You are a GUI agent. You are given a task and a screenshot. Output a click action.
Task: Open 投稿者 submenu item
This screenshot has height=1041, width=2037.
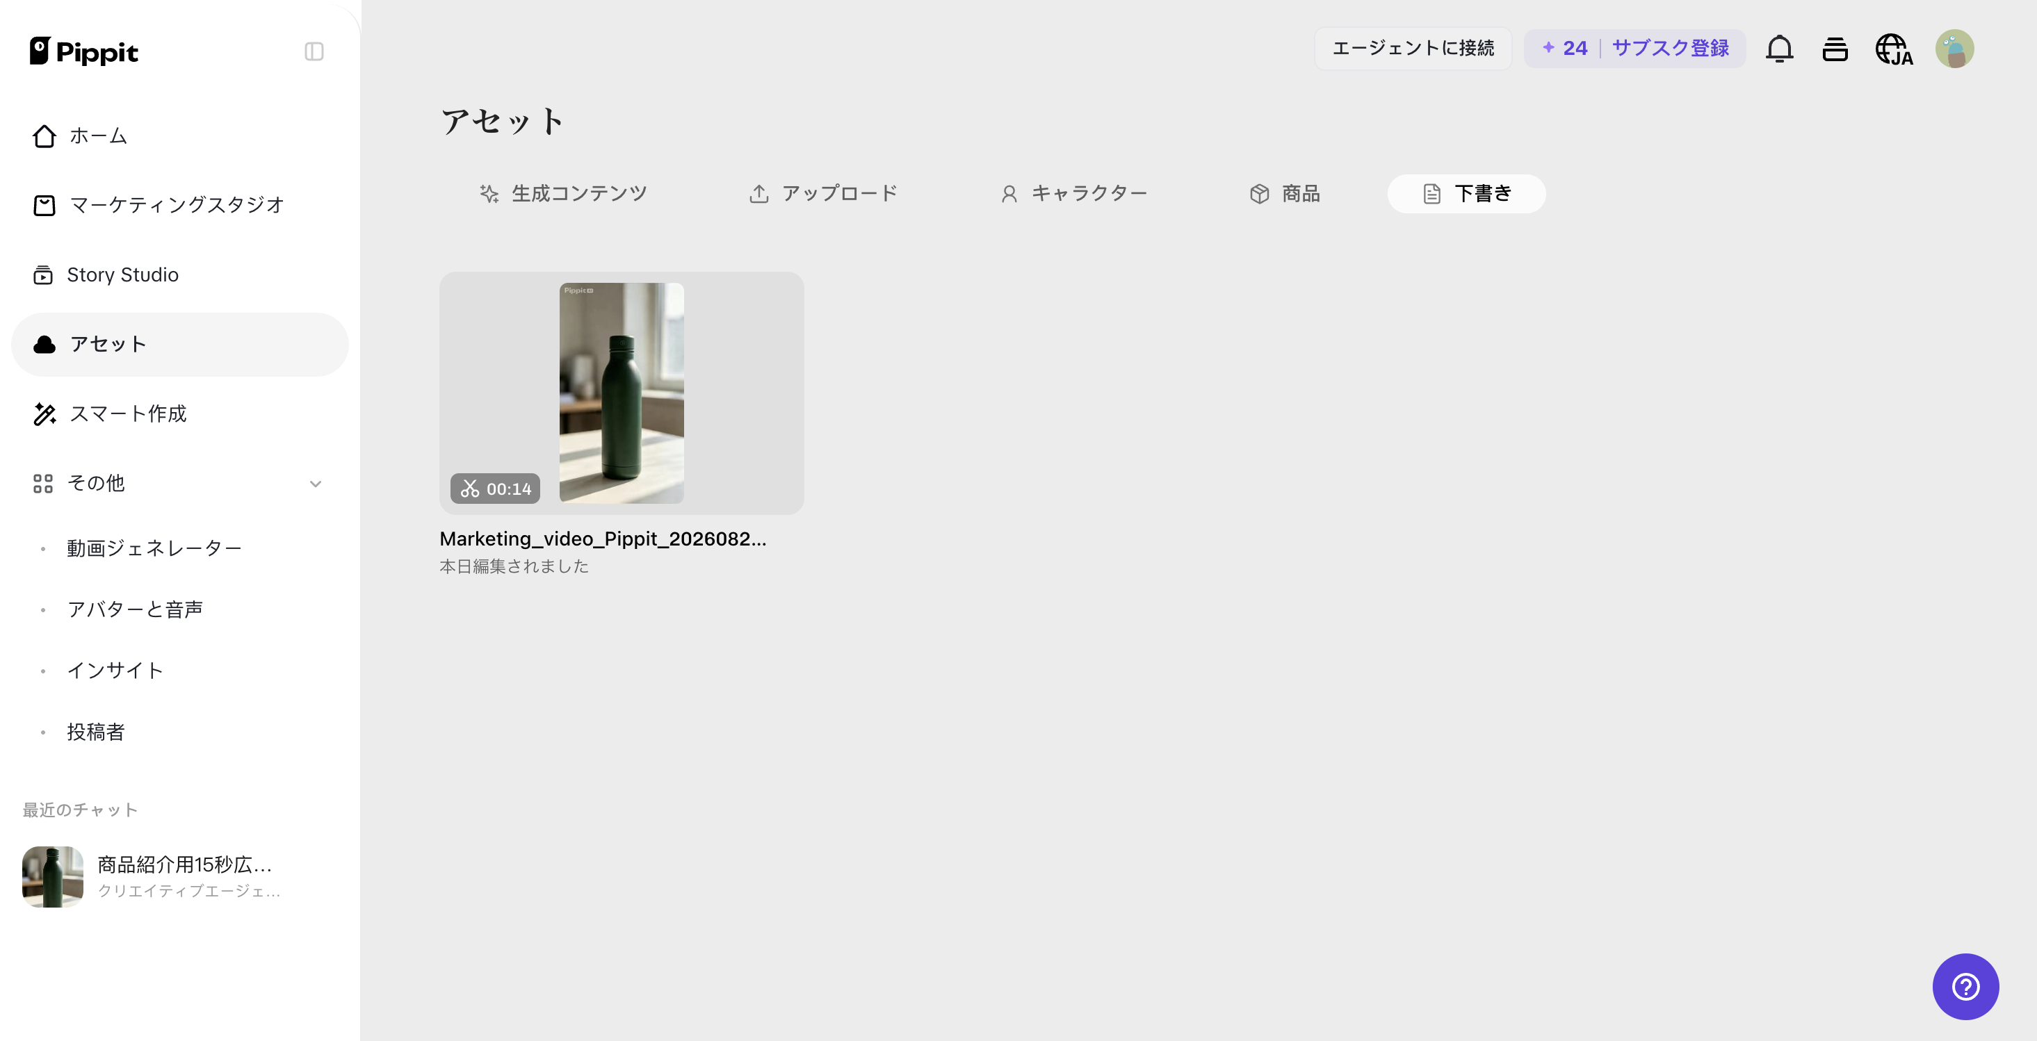[x=96, y=732]
